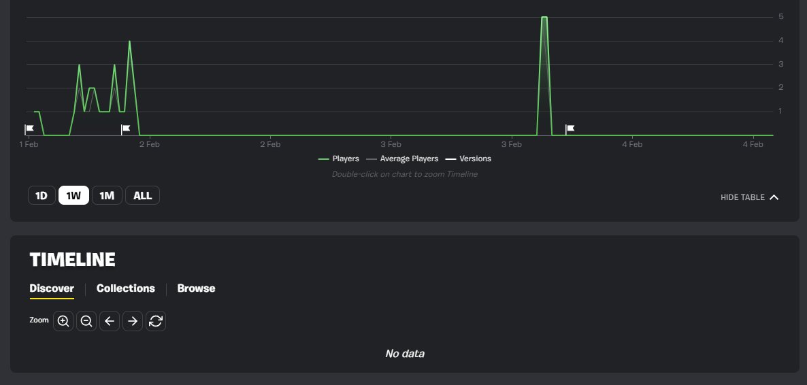Click the 4-player peak near 2 Feb

(129, 41)
